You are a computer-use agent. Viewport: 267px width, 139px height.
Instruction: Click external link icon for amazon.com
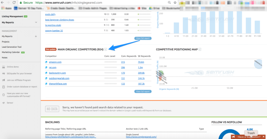click(46, 62)
